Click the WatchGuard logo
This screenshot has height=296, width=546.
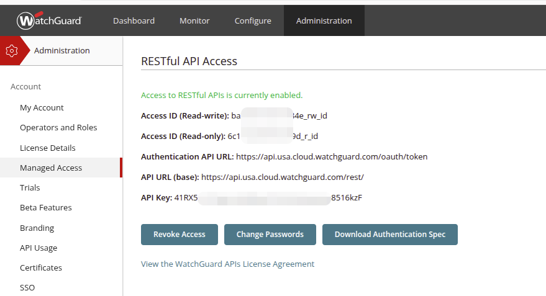49,21
